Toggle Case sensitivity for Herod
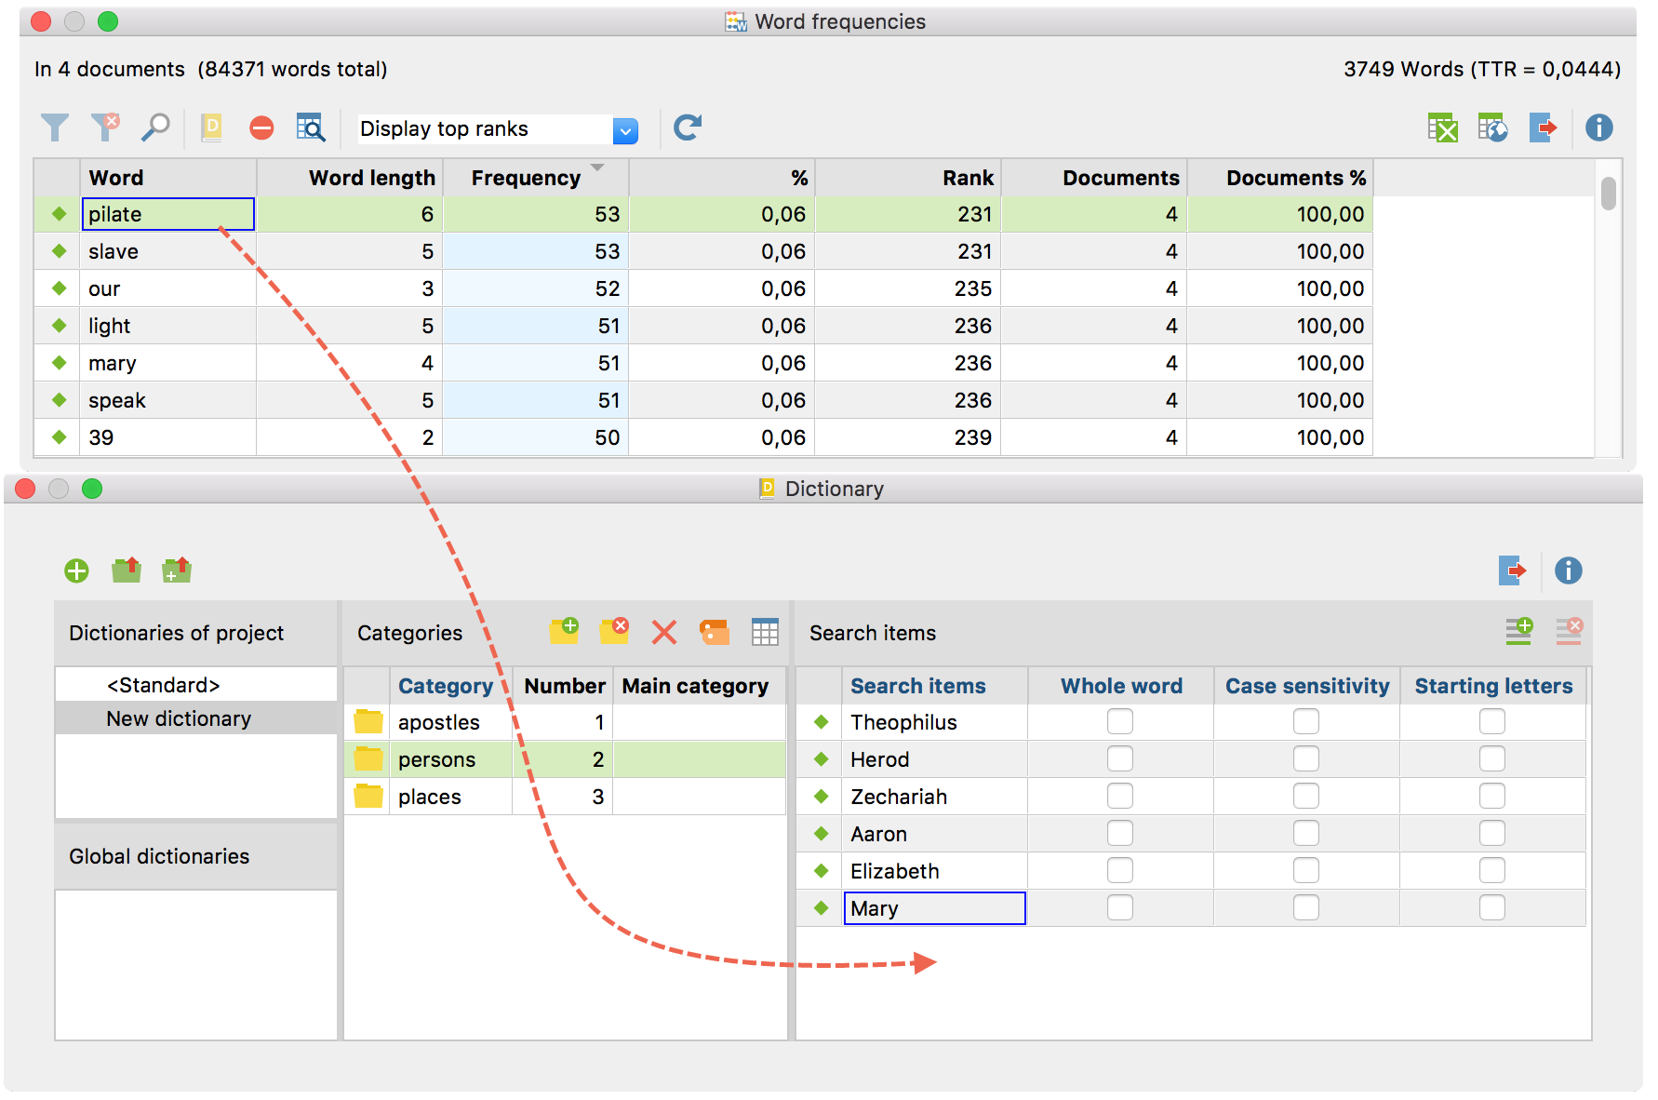The image size is (1658, 1100). pos(1305,759)
